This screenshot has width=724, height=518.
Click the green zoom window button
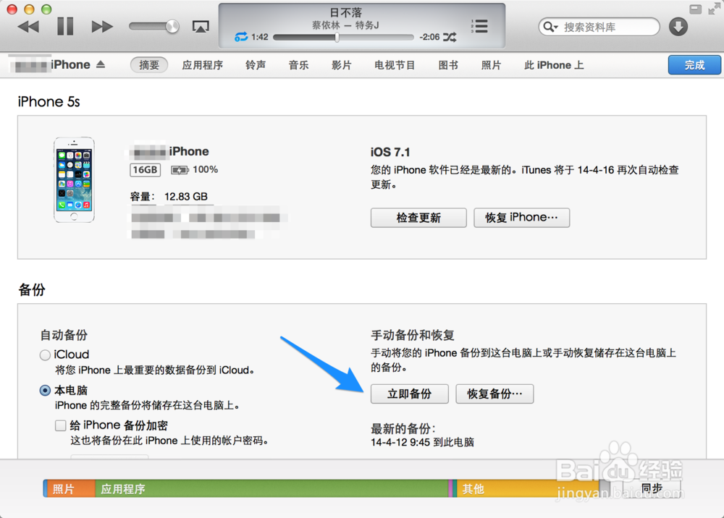pos(46,9)
